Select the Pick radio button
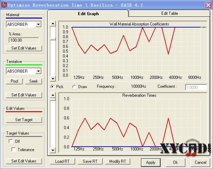213x169 pixels. [x=52, y=86]
